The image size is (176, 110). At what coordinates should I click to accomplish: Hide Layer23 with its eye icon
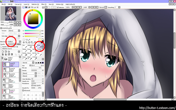click(4, 74)
